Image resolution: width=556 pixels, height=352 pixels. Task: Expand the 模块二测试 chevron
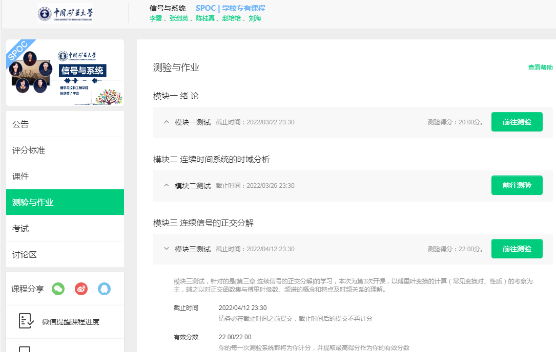[166, 185]
